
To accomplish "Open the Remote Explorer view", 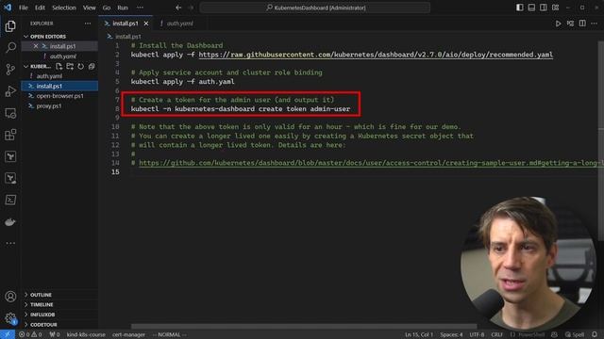I will 10,113.
